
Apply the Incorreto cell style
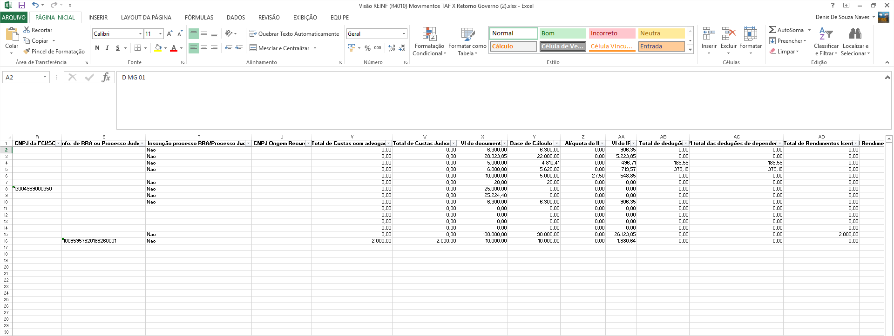[x=612, y=33]
